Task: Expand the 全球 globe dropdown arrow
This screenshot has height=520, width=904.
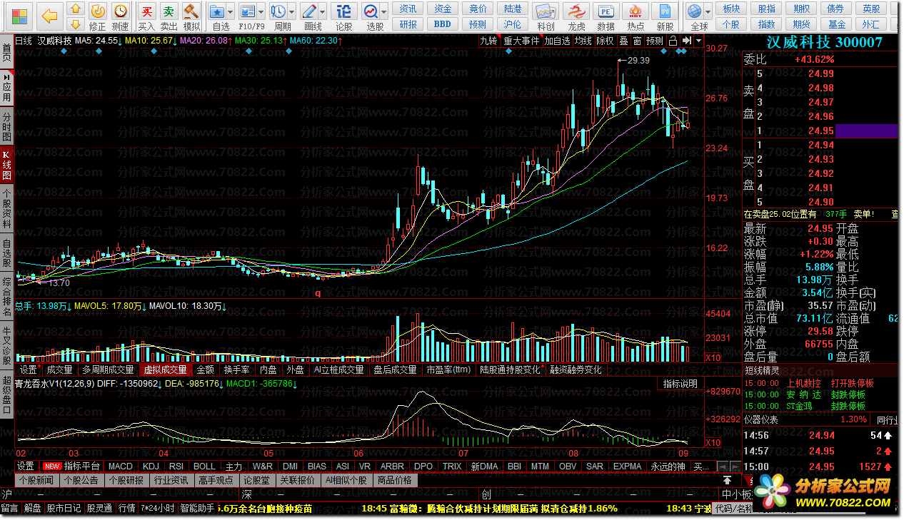Action: point(706,11)
